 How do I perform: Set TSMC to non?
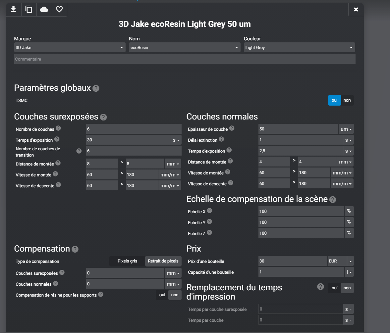coord(347,100)
